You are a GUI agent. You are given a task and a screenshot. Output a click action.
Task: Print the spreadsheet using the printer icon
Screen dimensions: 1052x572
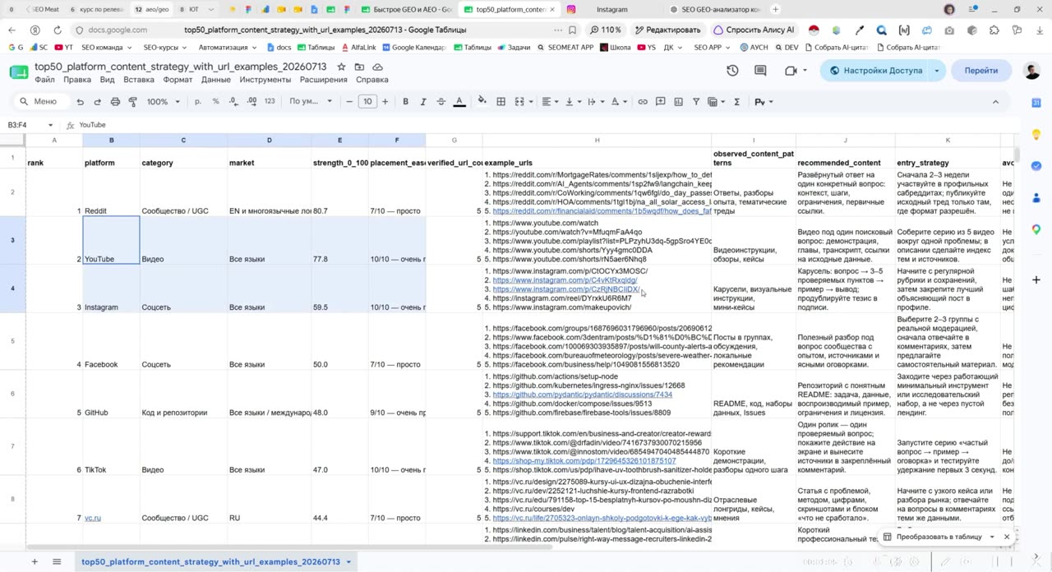tap(115, 102)
